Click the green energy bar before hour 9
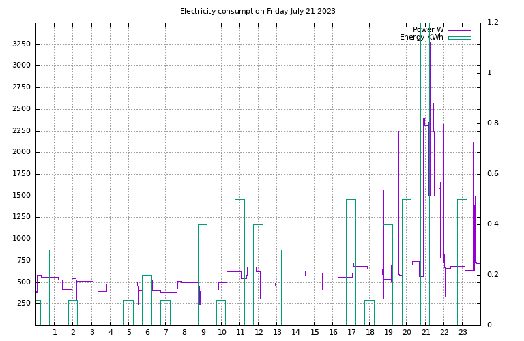This screenshot has height=341, width=524. 203,275
